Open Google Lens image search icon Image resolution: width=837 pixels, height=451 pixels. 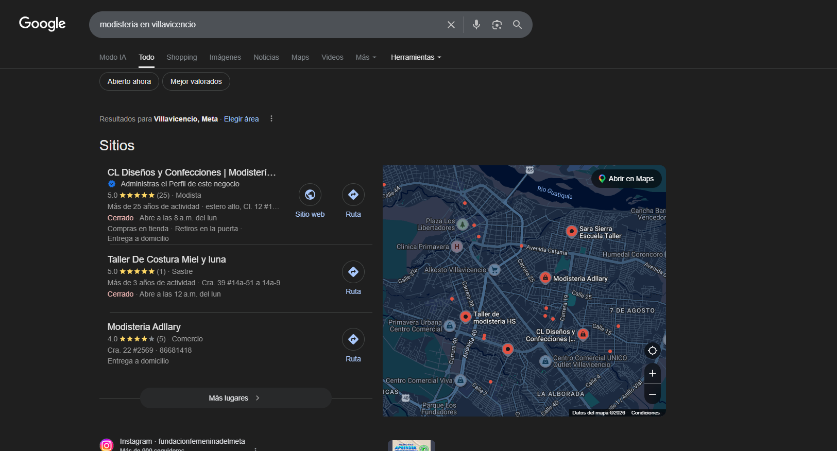click(497, 25)
